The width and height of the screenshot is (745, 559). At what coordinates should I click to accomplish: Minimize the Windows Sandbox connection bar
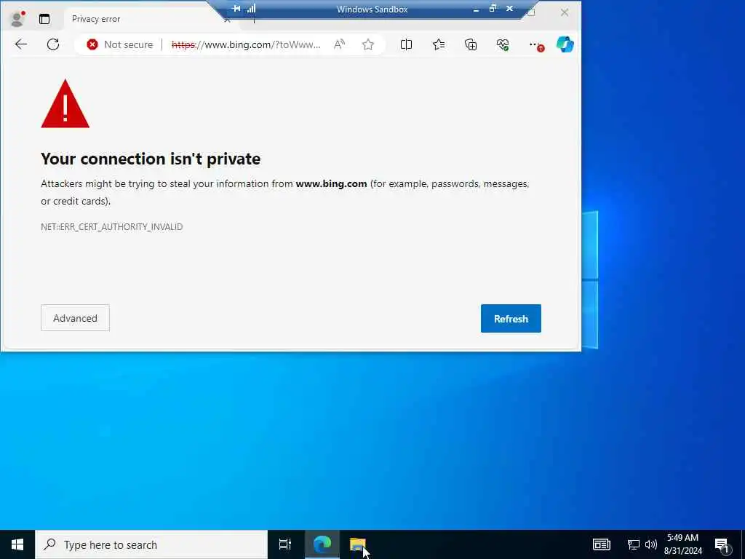476,9
